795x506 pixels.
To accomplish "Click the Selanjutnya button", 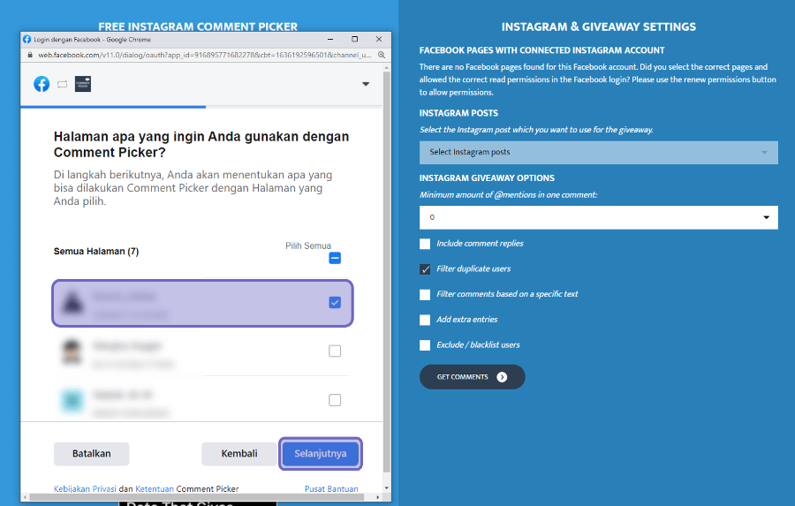I will coord(321,454).
